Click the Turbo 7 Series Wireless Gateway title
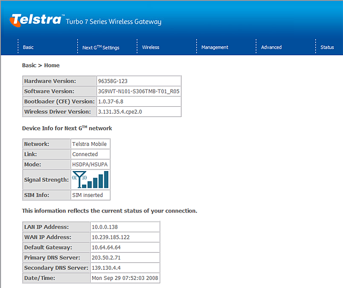 coord(114,21)
